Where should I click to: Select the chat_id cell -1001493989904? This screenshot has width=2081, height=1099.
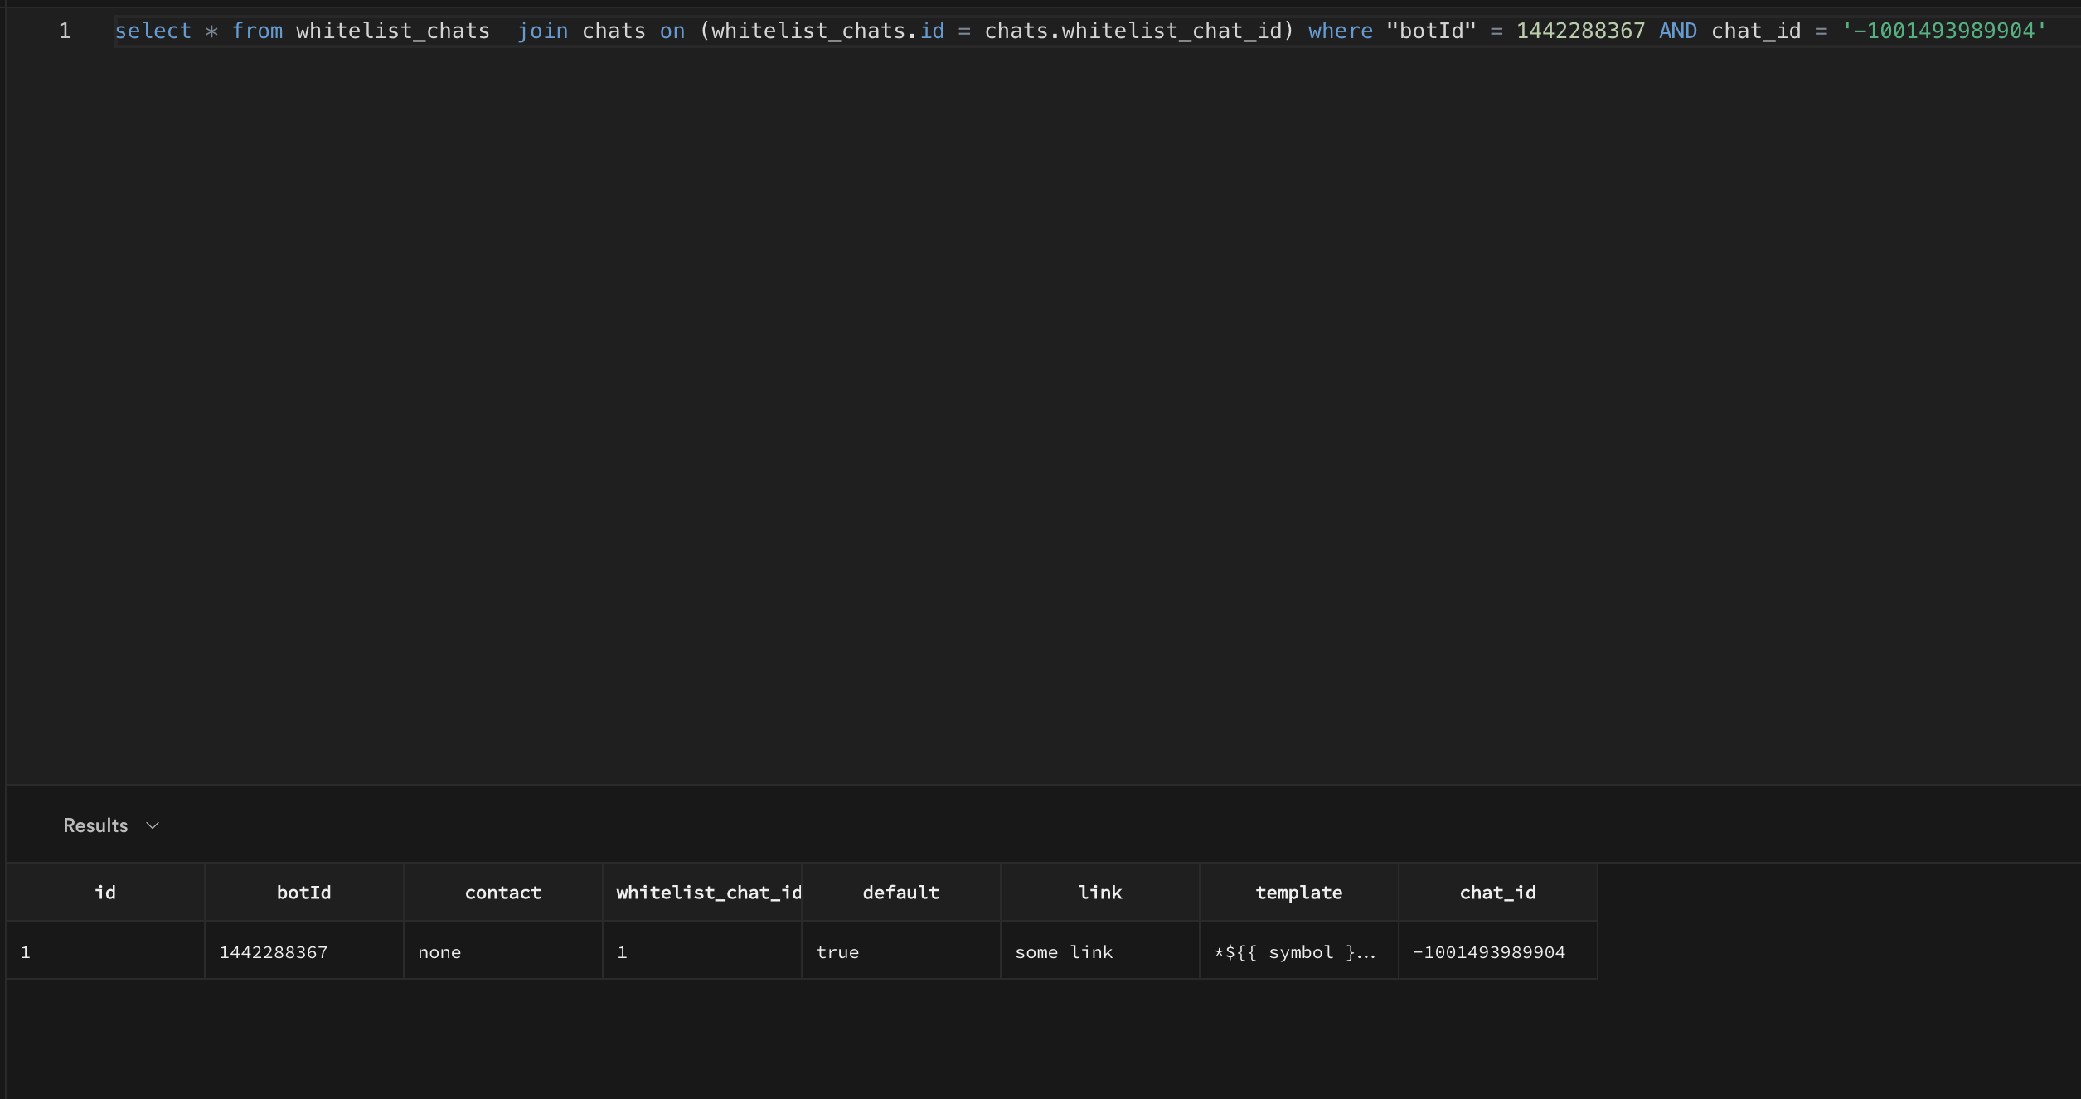(1498, 951)
